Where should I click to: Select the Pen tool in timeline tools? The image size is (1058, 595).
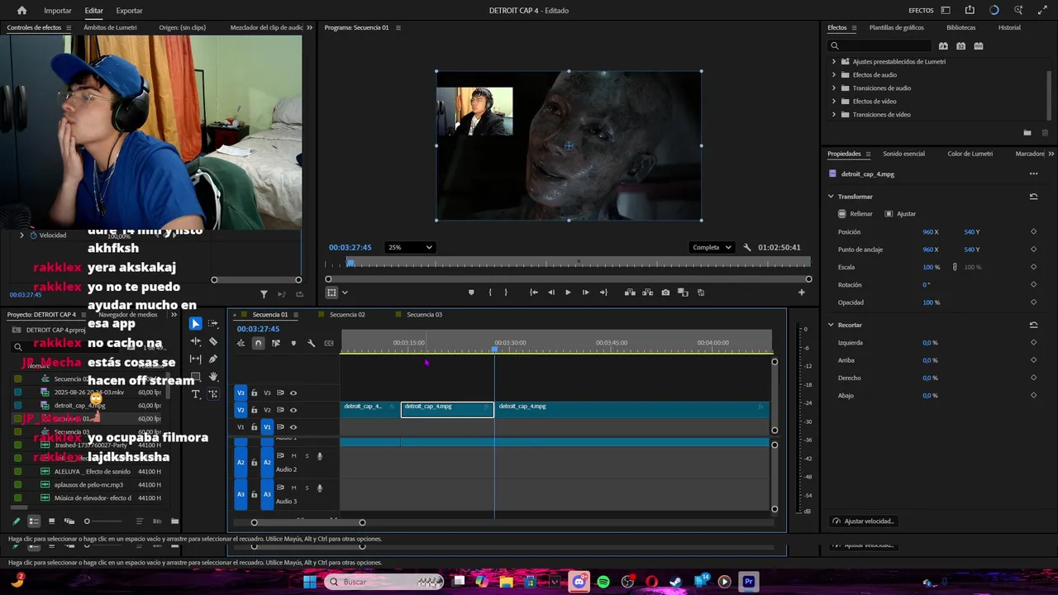(213, 359)
